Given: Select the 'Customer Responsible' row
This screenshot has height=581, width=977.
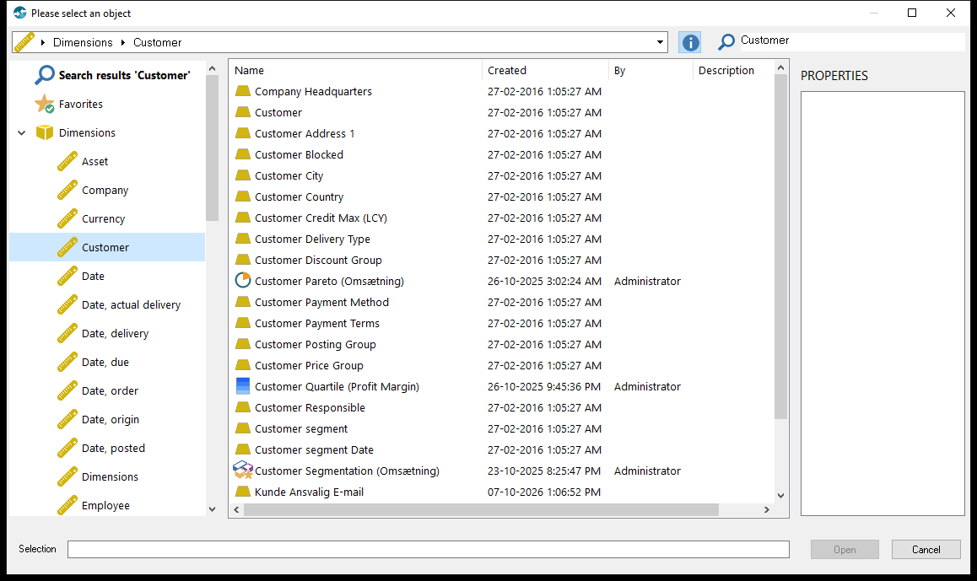Looking at the screenshot, I should click(502, 407).
